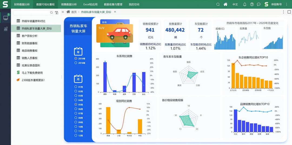This screenshot has width=292, height=145.
Task: Select the 03月 radio button
Action: [x=76, y=96]
